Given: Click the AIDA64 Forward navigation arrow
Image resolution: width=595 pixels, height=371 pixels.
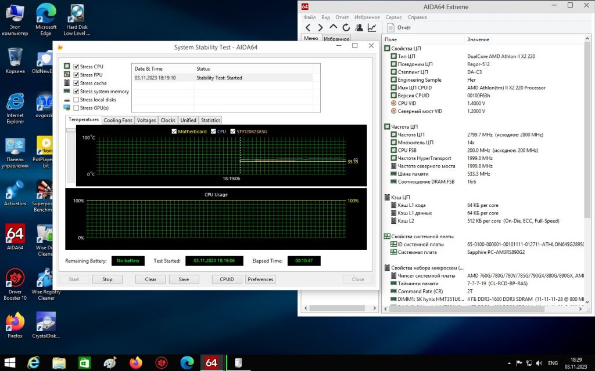Looking at the screenshot, I should point(320,28).
